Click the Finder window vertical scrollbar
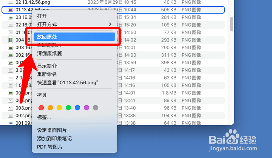 point(232,24)
